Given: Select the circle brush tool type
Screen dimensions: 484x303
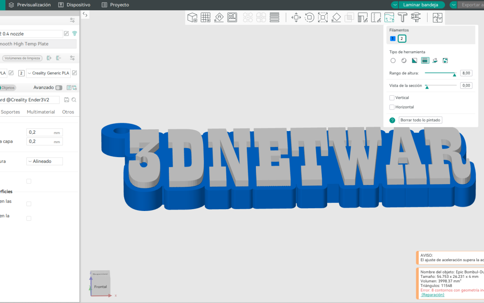Looking at the screenshot, I should pyautogui.click(x=393, y=61).
